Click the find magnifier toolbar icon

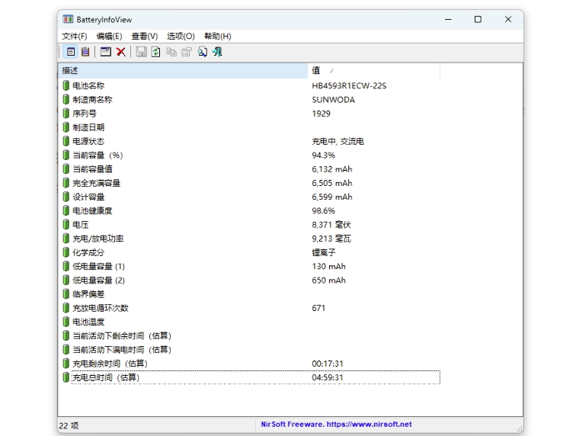[202, 52]
